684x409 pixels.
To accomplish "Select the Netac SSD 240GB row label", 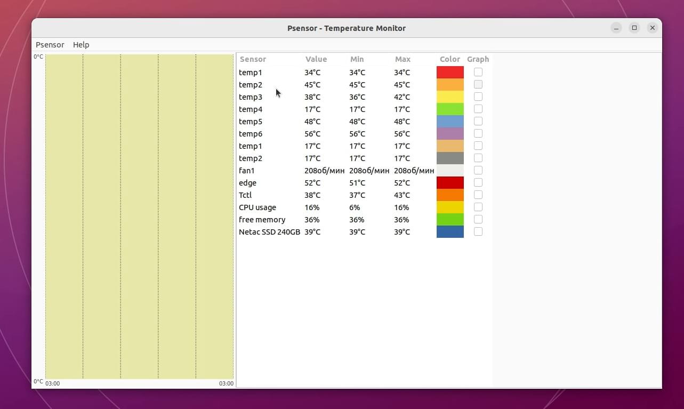I will click(x=269, y=232).
